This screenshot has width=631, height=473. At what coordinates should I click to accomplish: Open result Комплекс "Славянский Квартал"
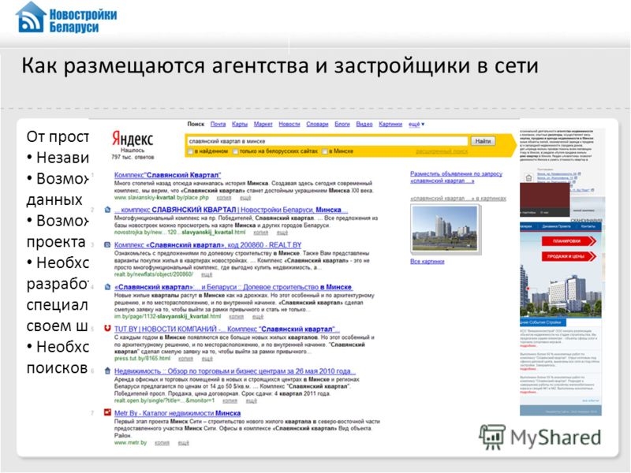(x=167, y=175)
